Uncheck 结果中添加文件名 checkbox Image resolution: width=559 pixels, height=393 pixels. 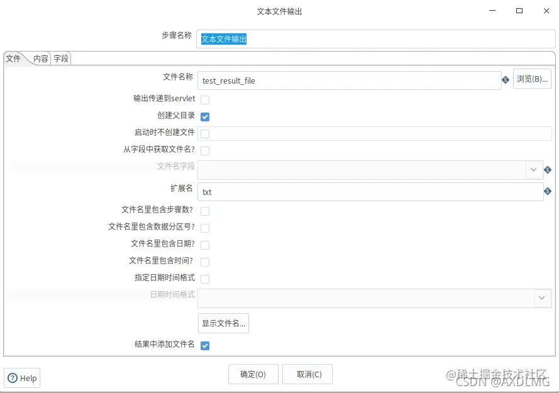(205, 346)
